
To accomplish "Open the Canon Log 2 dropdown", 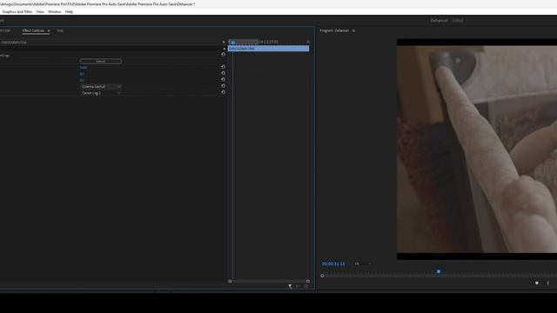I will (x=101, y=93).
